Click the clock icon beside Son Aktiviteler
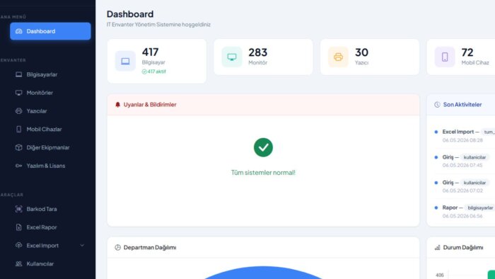This screenshot has height=279, width=495. click(x=437, y=105)
